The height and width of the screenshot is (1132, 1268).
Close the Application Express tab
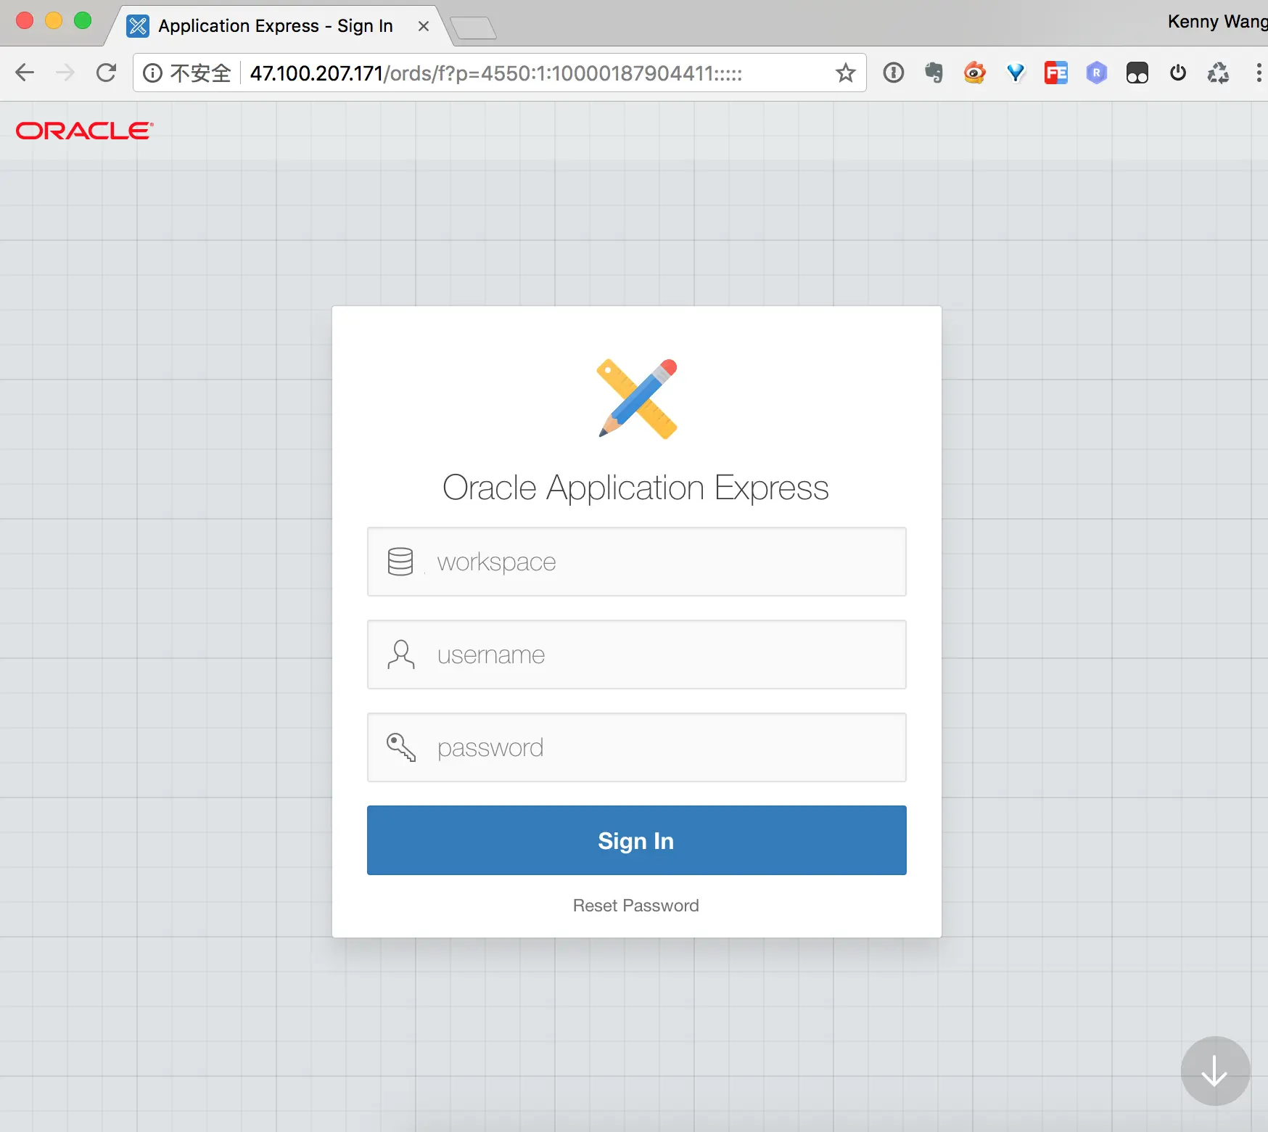[x=424, y=26]
